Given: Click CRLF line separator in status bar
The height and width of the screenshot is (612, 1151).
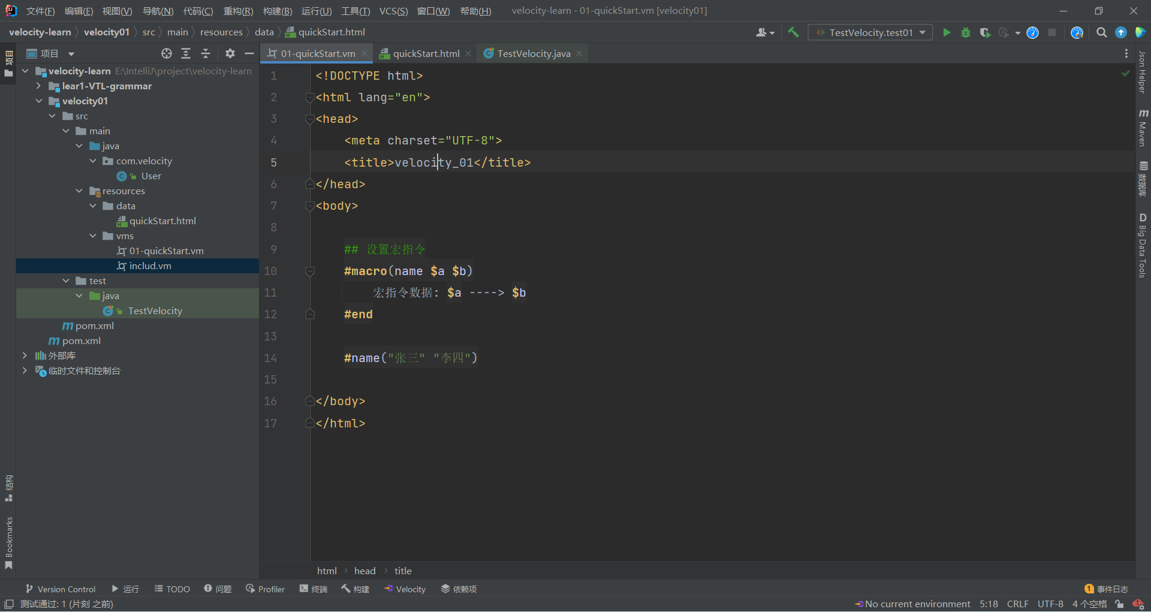Looking at the screenshot, I should click(x=1017, y=604).
